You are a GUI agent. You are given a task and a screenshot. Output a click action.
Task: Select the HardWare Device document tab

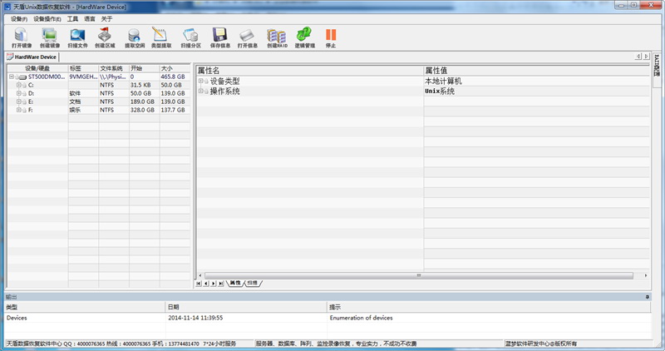32,57
